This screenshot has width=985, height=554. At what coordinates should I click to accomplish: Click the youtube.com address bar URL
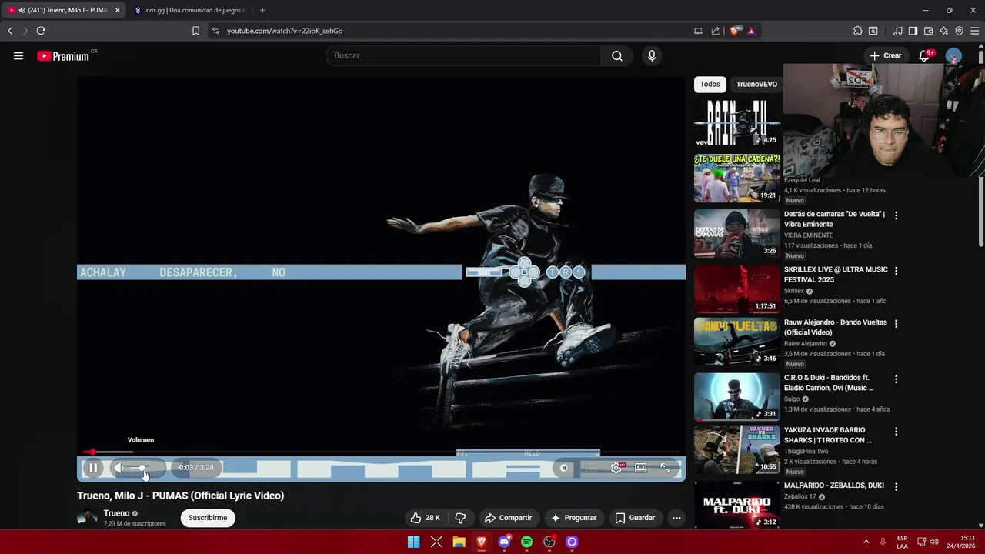(285, 31)
